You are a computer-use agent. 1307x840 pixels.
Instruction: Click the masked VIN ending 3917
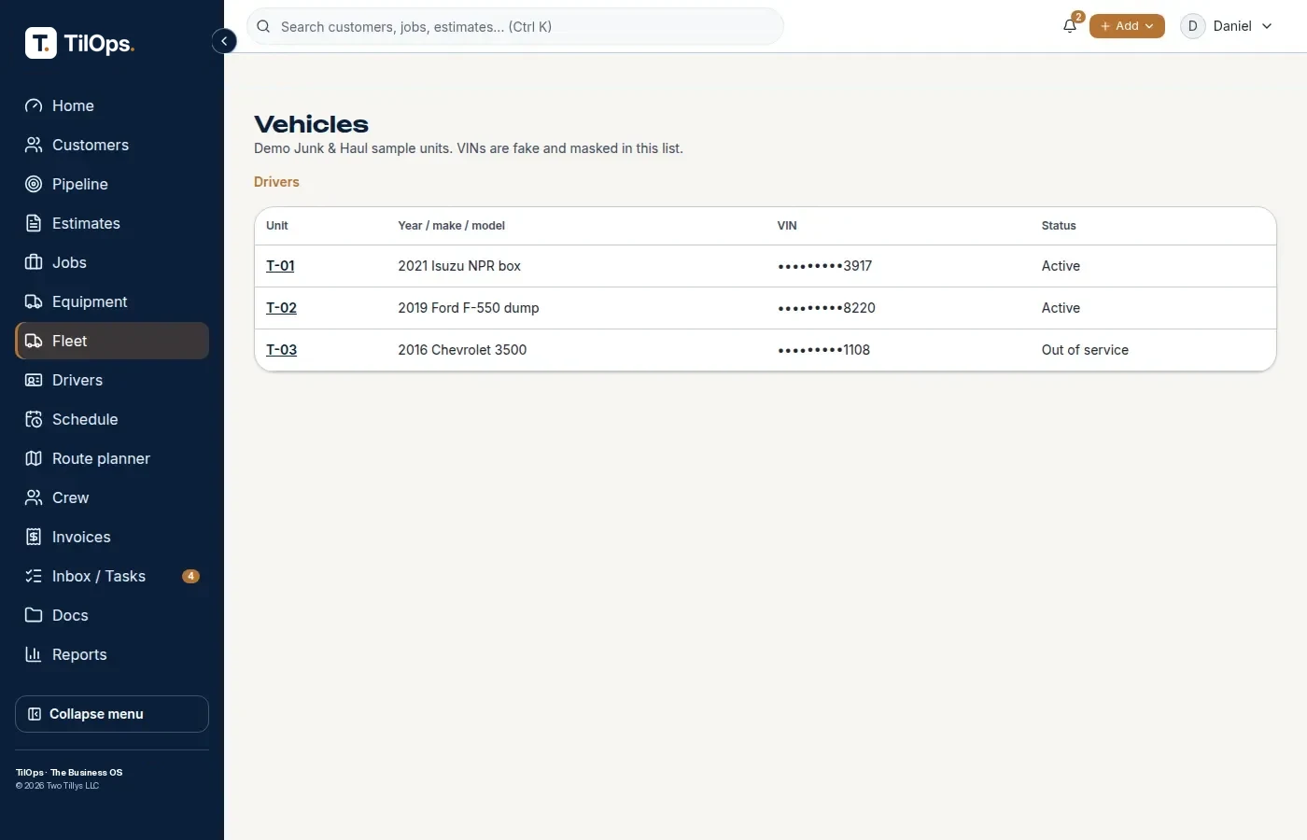(824, 266)
